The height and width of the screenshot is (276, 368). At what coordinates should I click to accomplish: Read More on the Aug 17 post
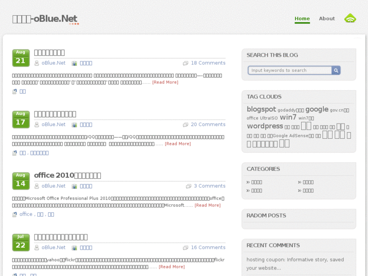coord(178,144)
